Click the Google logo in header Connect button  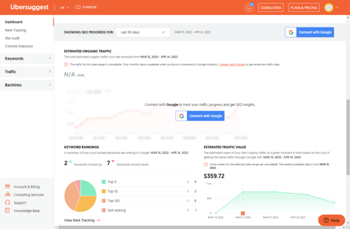coord(291,32)
